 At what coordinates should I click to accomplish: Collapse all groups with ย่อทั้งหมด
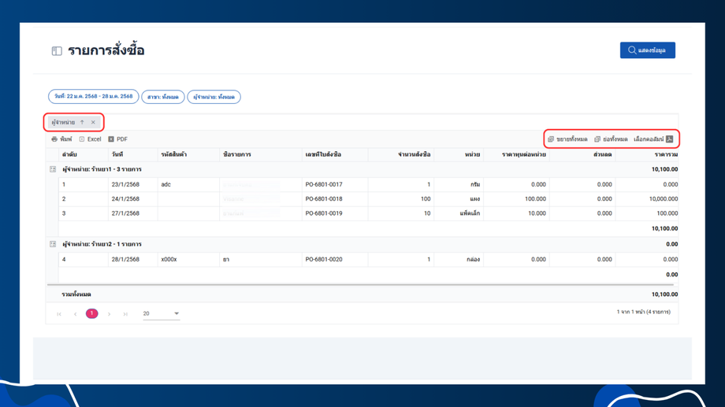611,139
